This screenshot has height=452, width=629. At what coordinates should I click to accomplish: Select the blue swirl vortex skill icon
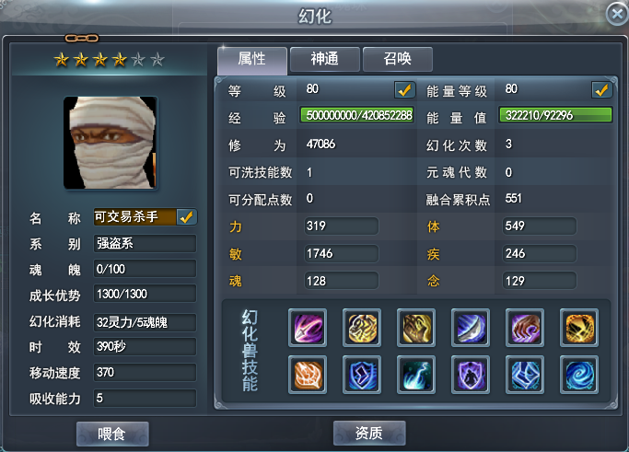579,375
